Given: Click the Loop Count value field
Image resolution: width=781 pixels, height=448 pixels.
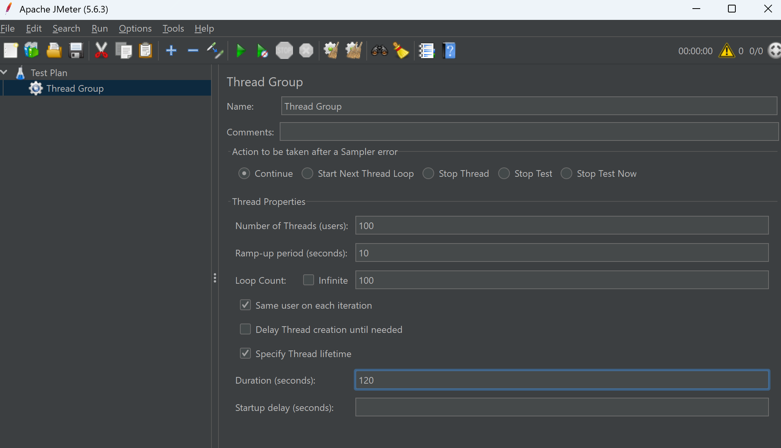Looking at the screenshot, I should pos(562,280).
